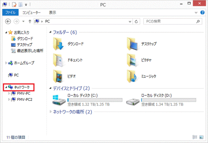Switch to details view layout
The width and height of the screenshot is (208, 143).
195,137
